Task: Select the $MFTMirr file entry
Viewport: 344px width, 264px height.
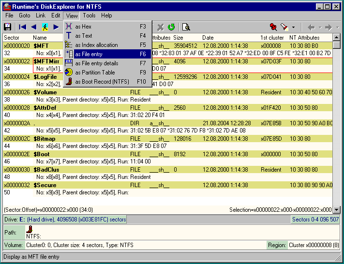Action: (46, 61)
